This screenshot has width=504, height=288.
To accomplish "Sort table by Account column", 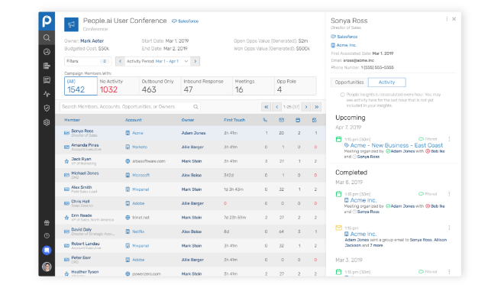I will click(x=134, y=120).
